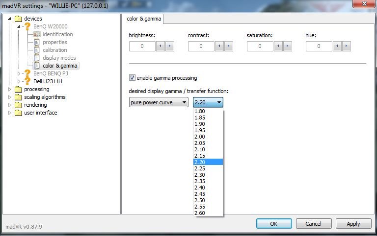Click the calibration page icon
This screenshot has height=236, width=377.
36,50
